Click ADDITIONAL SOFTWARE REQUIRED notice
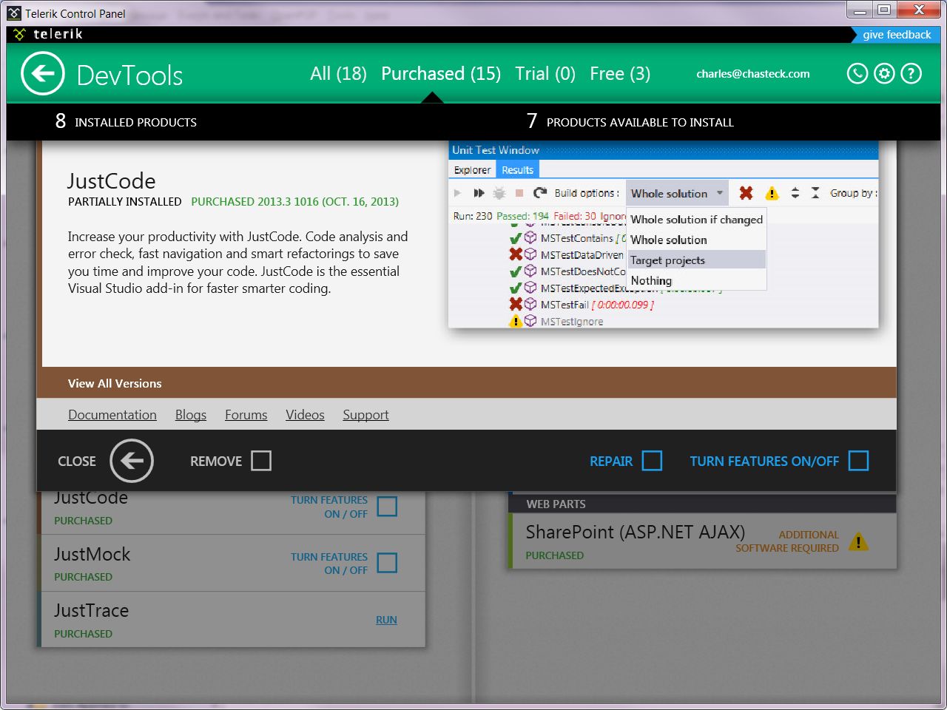 [787, 541]
